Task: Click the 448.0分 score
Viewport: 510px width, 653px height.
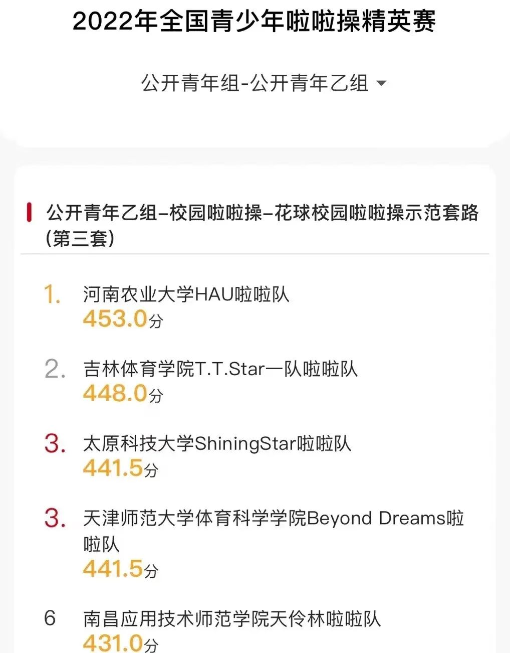Action: click(x=123, y=394)
